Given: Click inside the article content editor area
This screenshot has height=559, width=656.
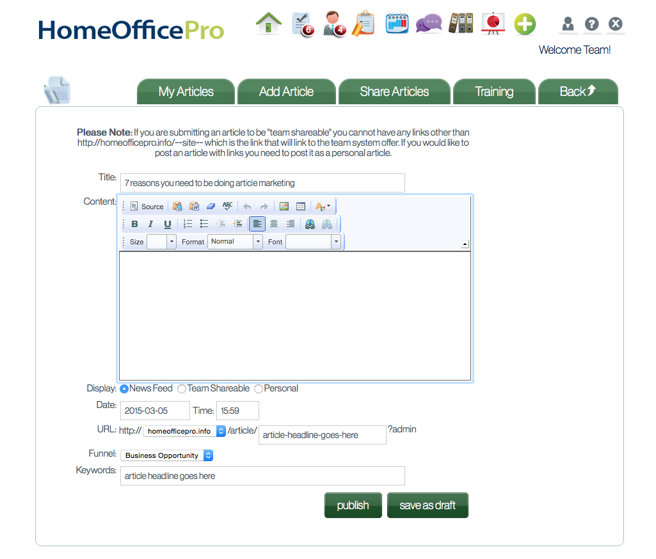Looking at the screenshot, I should click(x=295, y=316).
